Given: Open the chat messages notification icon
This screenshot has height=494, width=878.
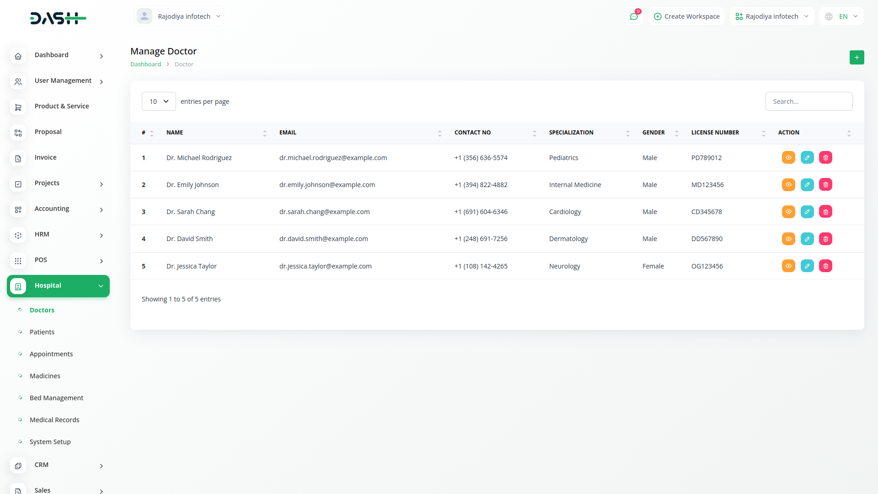Looking at the screenshot, I should coord(634,16).
